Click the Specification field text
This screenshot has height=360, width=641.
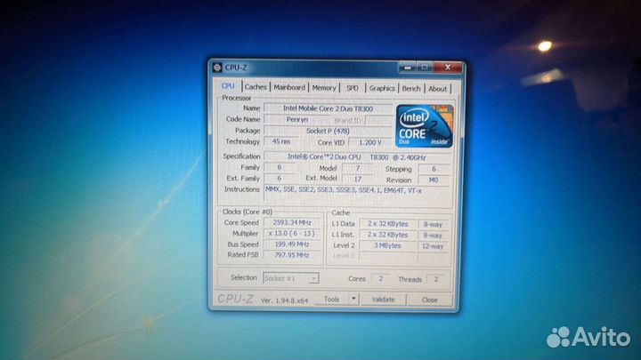click(x=356, y=156)
